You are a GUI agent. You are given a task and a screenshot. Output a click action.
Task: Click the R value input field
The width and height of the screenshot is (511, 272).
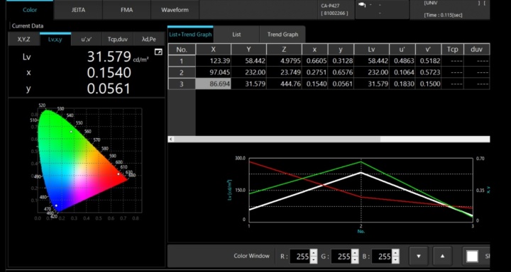[x=300, y=256]
